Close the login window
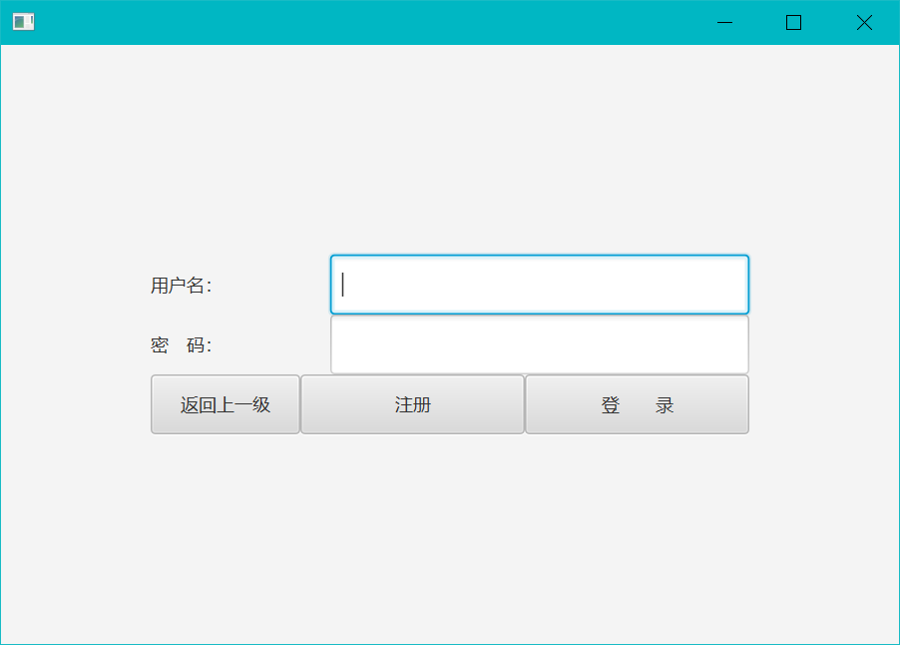The height and width of the screenshot is (645, 900). click(864, 22)
